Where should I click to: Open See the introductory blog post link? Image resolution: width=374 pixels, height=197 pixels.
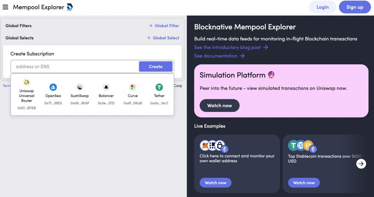(231, 47)
